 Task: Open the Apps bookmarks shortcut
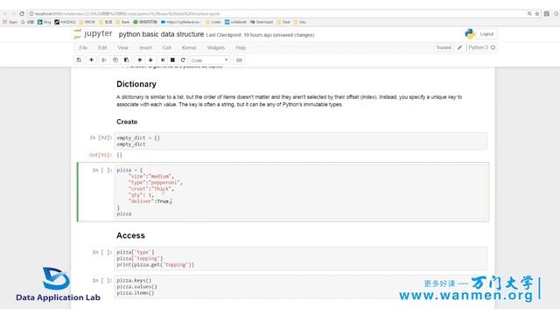(x=10, y=22)
